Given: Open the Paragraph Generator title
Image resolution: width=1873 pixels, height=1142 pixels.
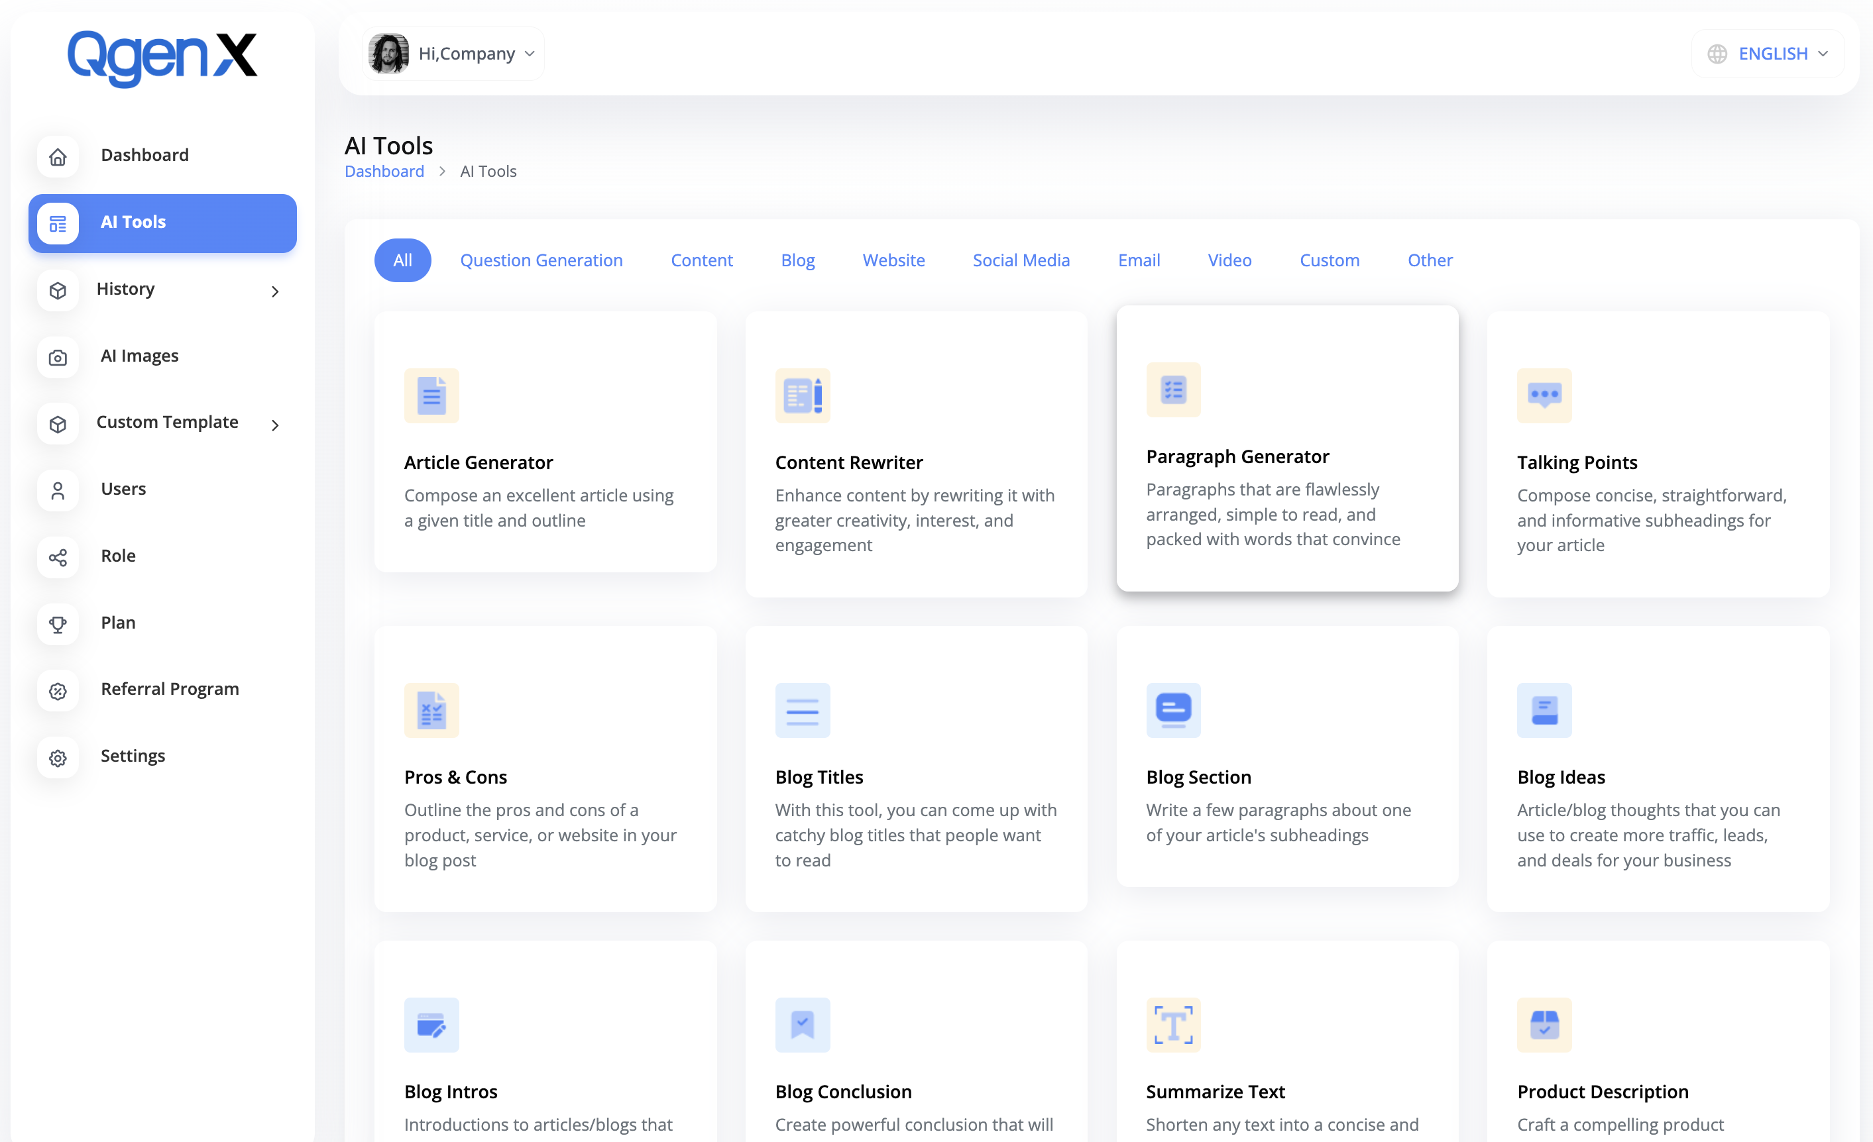Looking at the screenshot, I should (x=1237, y=456).
